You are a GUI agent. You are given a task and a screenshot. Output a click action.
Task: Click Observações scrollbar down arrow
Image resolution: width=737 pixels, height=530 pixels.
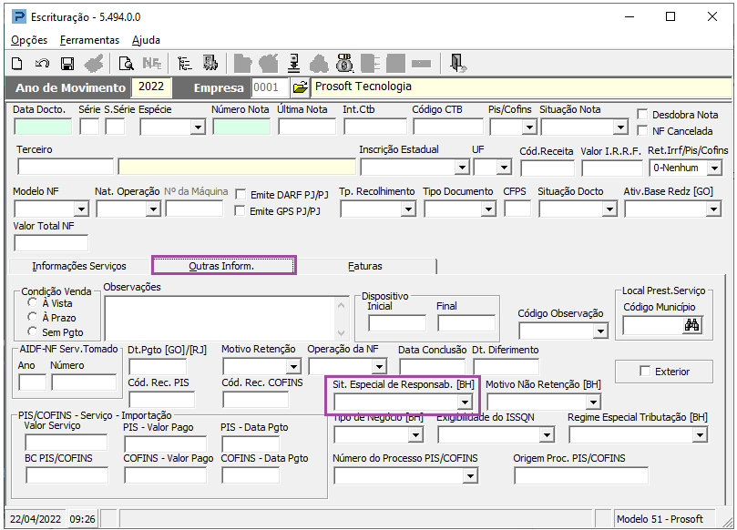pyautogui.click(x=342, y=333)
